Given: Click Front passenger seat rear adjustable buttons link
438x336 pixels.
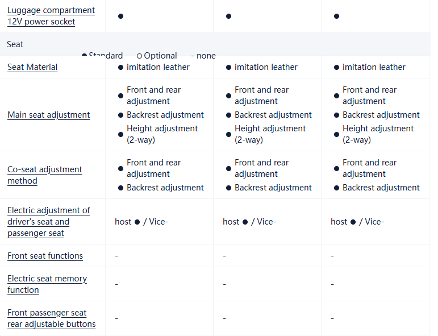Looking at the screenshot, I should [51, 318].
